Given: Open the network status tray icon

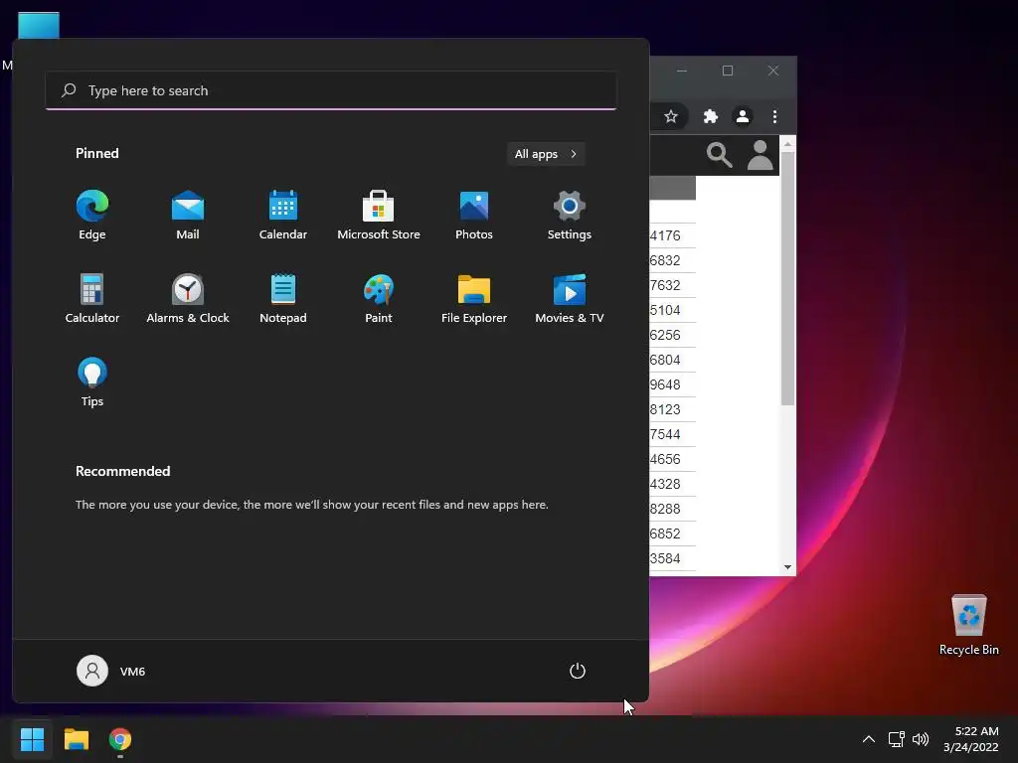Looking at the screenshot, I should pyautogui.click(x=897, y=739).
